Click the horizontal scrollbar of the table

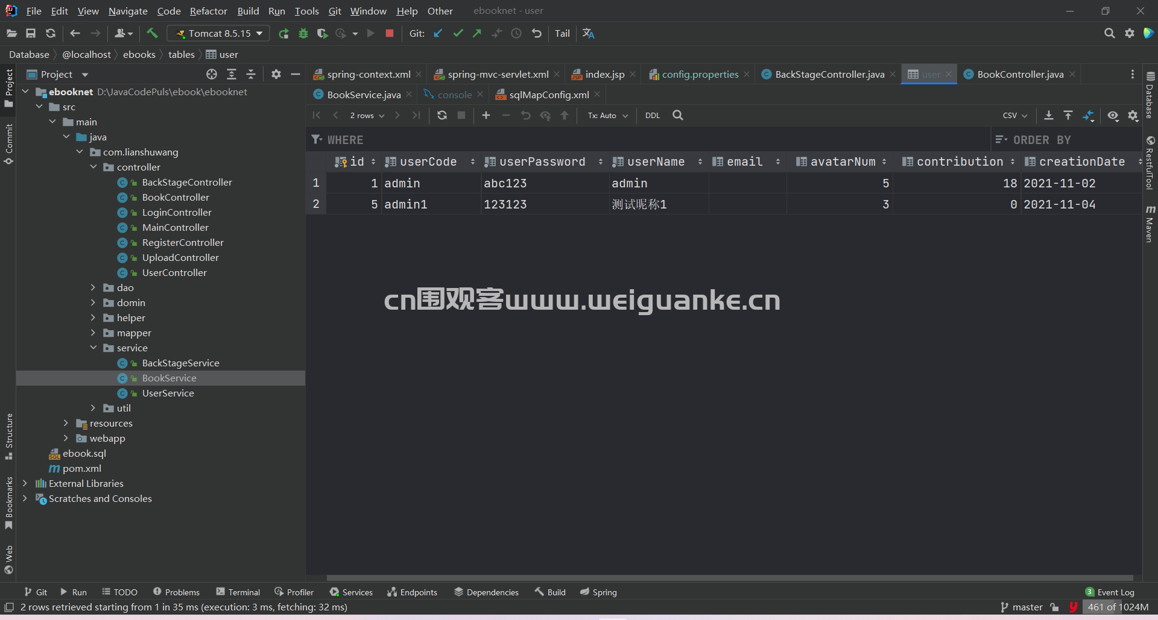730,577
